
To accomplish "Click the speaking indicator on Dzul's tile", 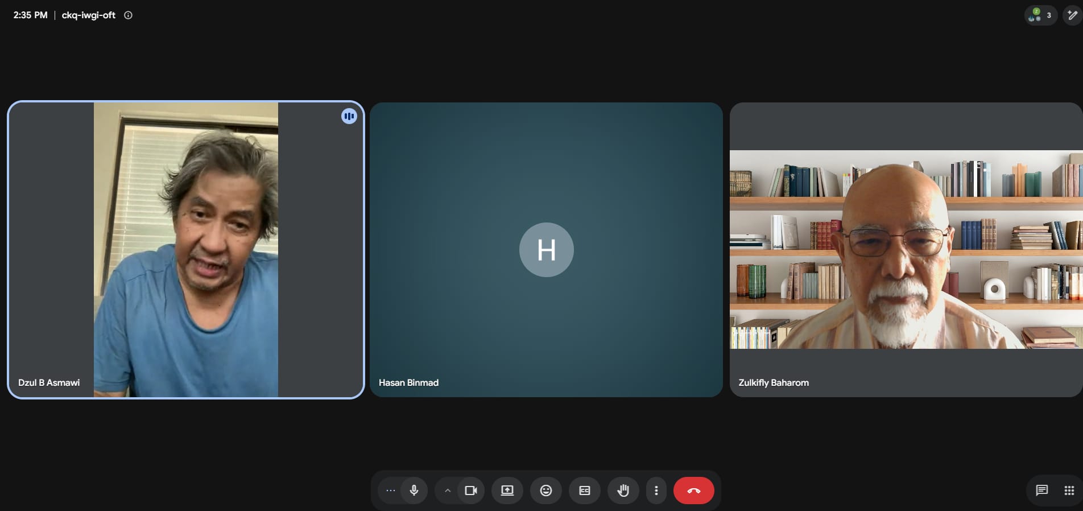I will 349,116.
